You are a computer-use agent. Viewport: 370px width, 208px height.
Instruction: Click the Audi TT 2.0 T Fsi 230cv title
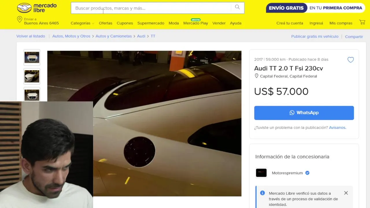click(288, 68)
